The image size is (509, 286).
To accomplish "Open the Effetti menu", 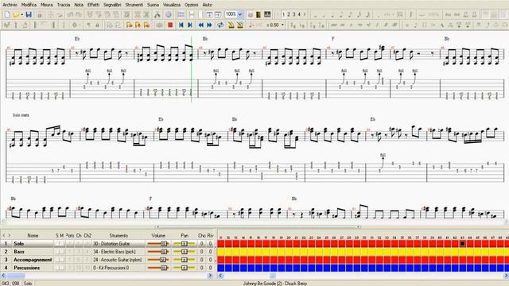I will tap(94, 5).
